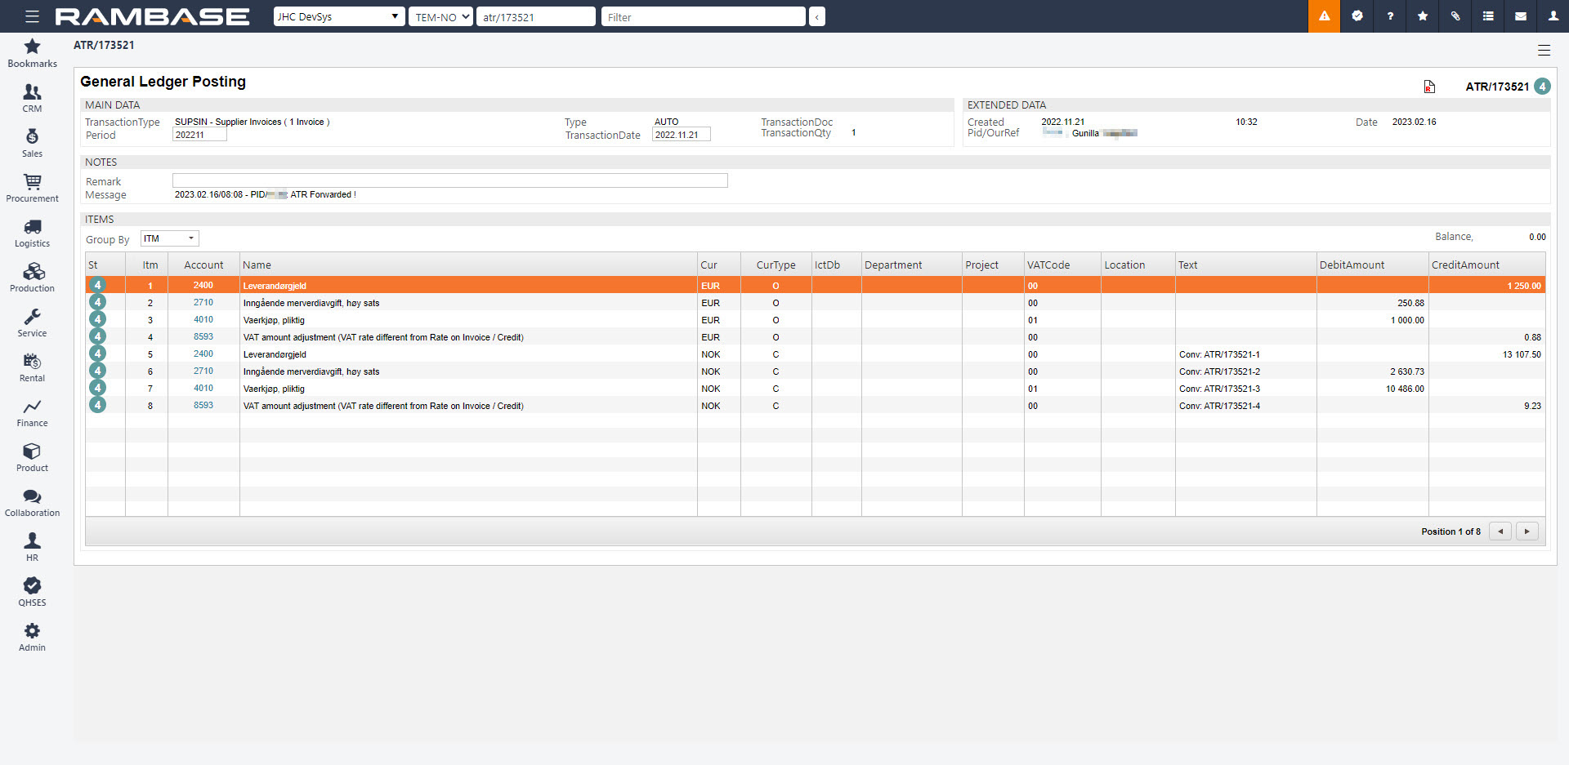Screen dimensions: 1569x765
Task: Open the user profile icon in top bar
Action: 1553,16
